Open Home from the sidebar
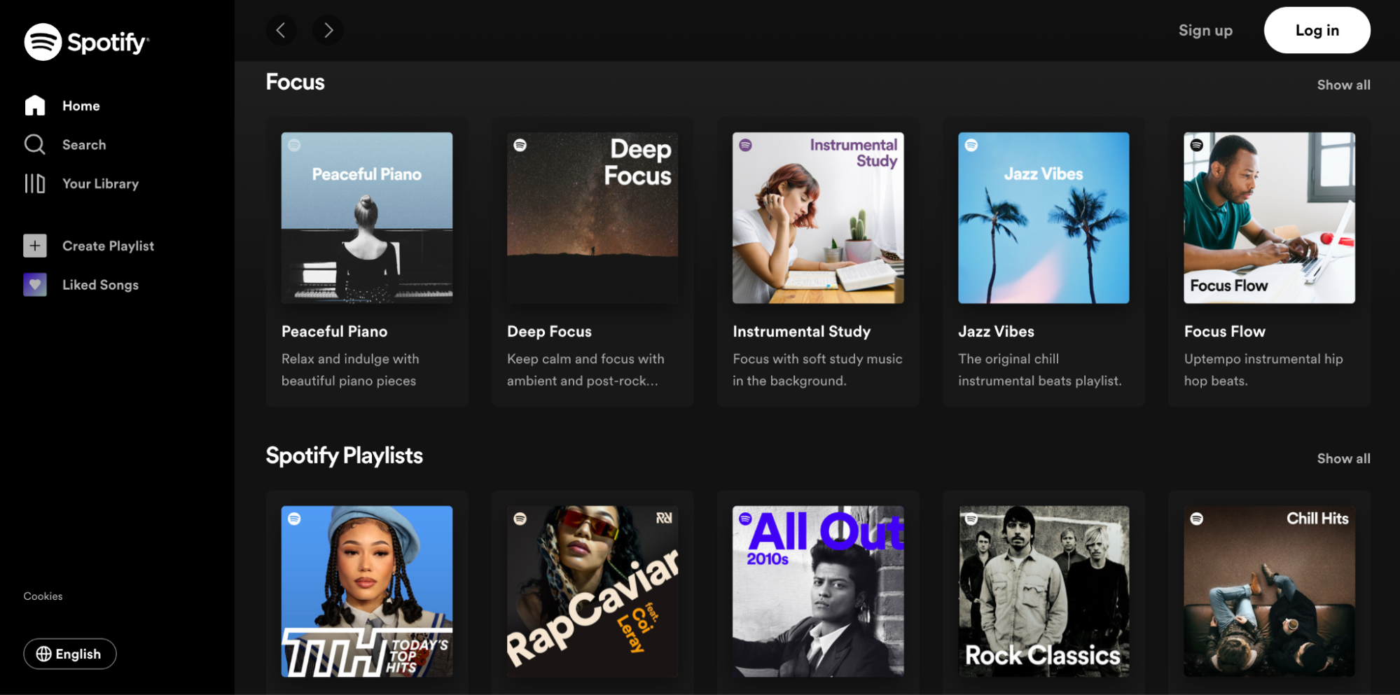 (81, 105)
